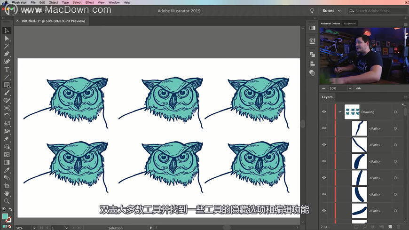409x230 pixels.
Task: Open the Pathfinder panel icon in dock
Action: pos(312,54)
